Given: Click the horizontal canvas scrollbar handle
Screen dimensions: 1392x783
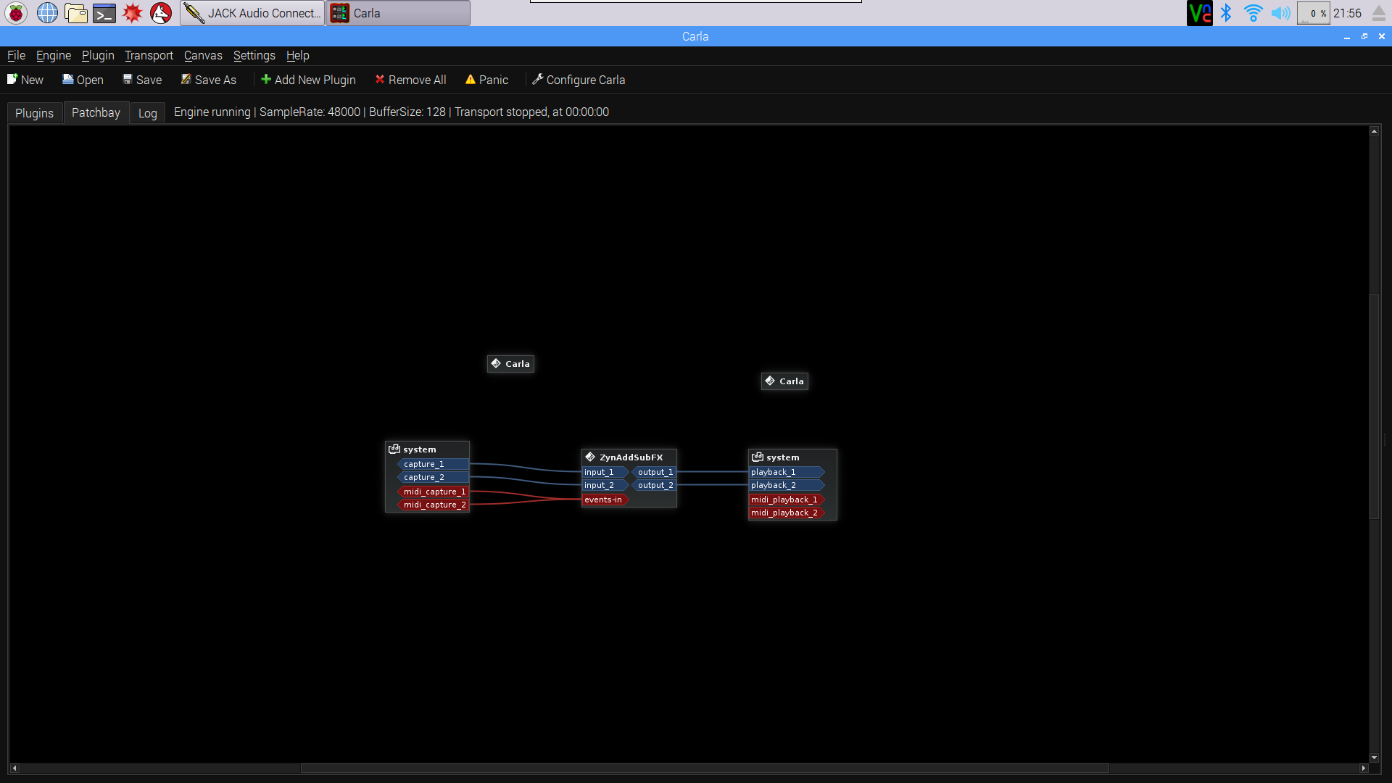Looking at the screenshot, I should [x=703, y=768].
